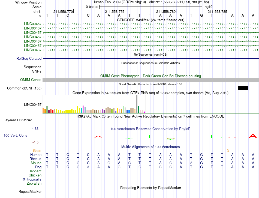Open the 100 Vert. Cons track label
The width and height of the screenshot is (259, 198).
pos(15,135)
